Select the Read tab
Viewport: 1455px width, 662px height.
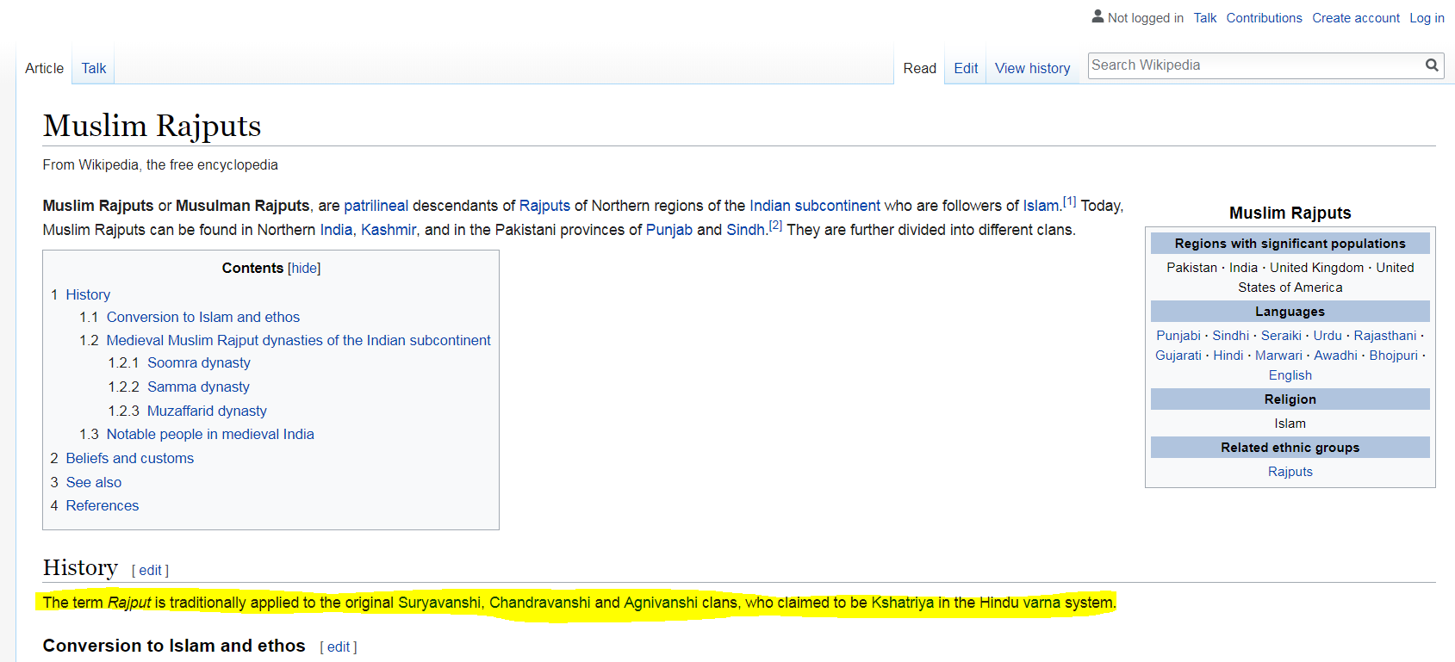[919, 68]
